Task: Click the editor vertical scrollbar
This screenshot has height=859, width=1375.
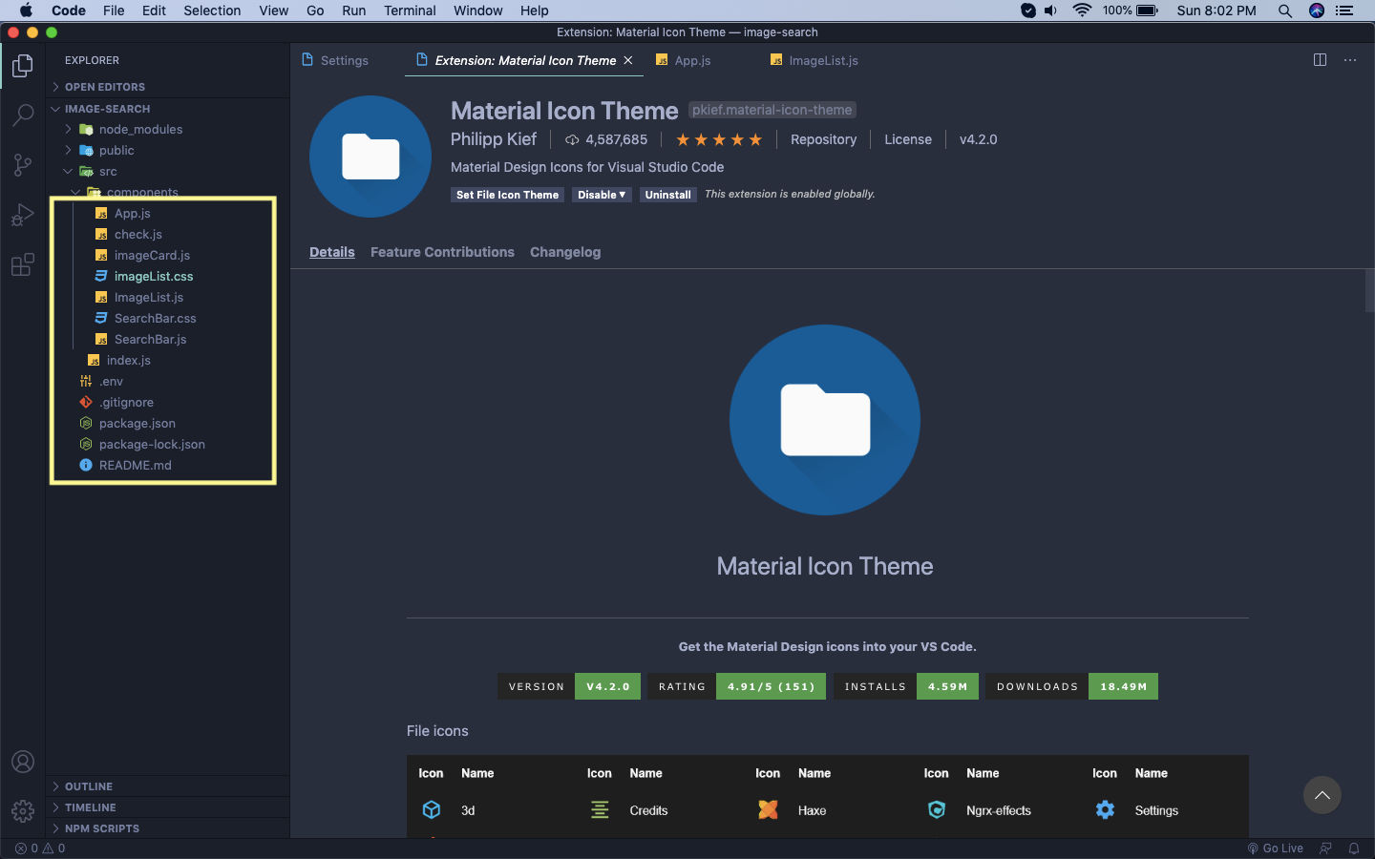Action: pyautogui.click(x=1369, y=291)
